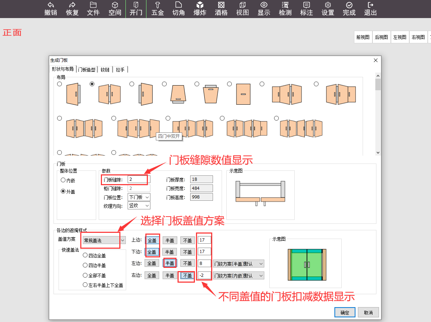Select the 空间 space cube icon
431x322 pixels.
(x=115, y=9)
